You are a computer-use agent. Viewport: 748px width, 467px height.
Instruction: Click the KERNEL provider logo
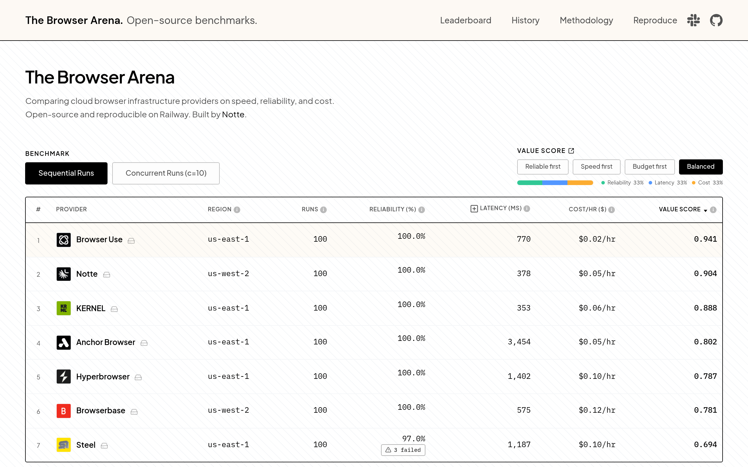click(64, 308)
